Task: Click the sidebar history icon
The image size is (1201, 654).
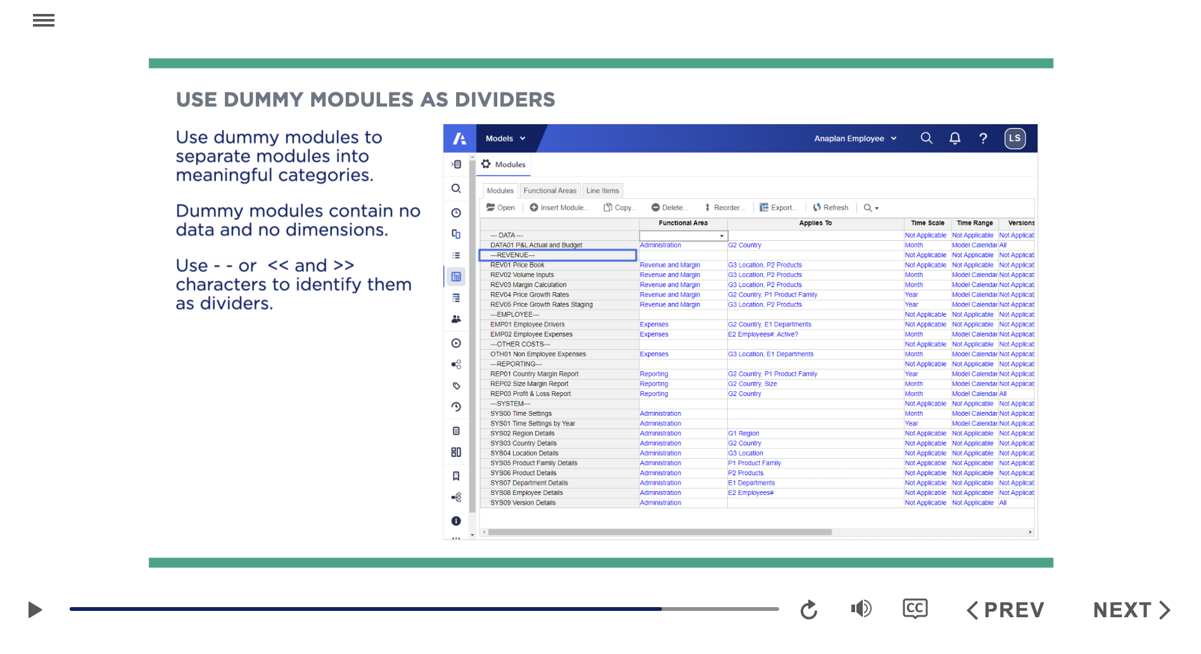Action: pyautogui.click(x=456, y=407)
